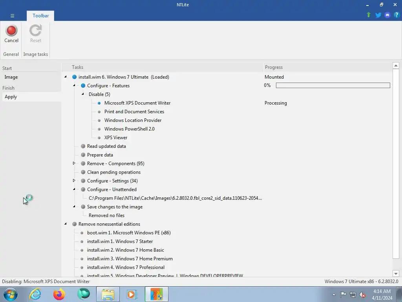Click gray dot beside Read updated data
The image size is (402, 302).
(83, 146)
